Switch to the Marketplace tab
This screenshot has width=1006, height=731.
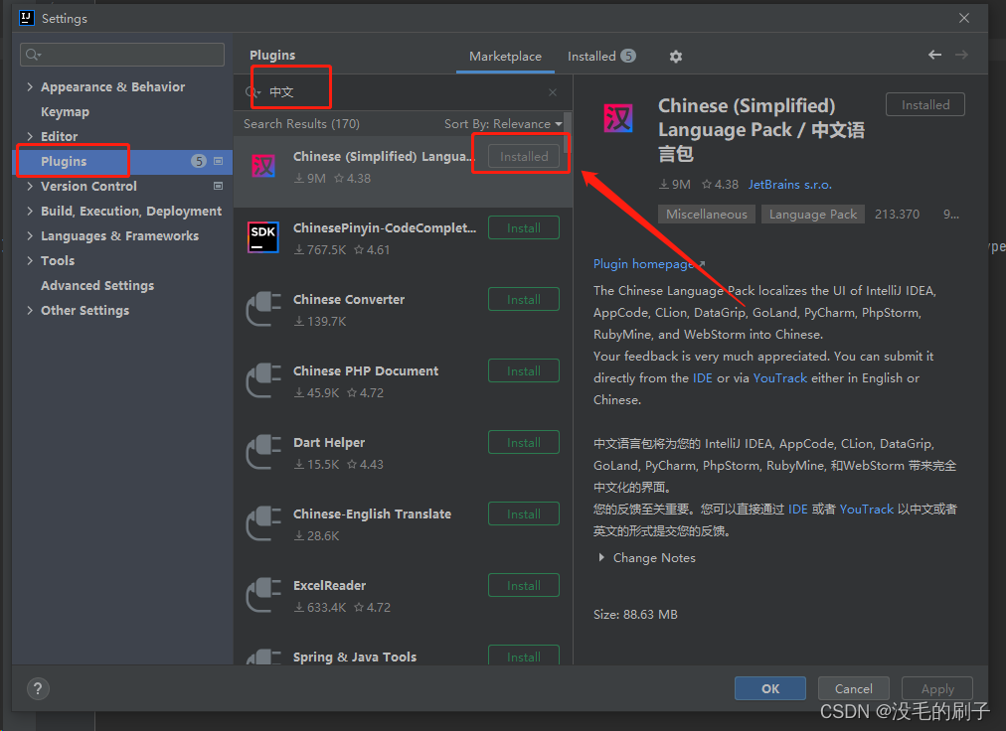coord(505,57)
